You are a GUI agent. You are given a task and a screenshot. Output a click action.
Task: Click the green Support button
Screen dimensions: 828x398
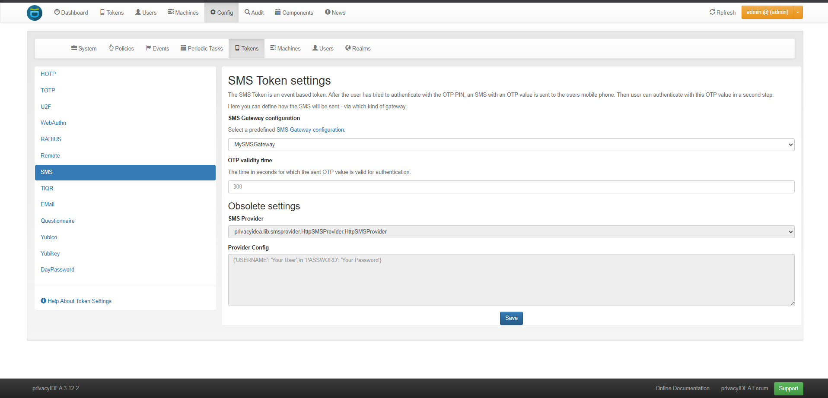click(788, 389)
